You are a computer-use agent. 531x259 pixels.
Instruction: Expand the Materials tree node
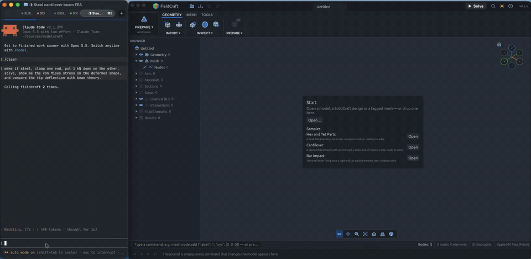(137, 80)
